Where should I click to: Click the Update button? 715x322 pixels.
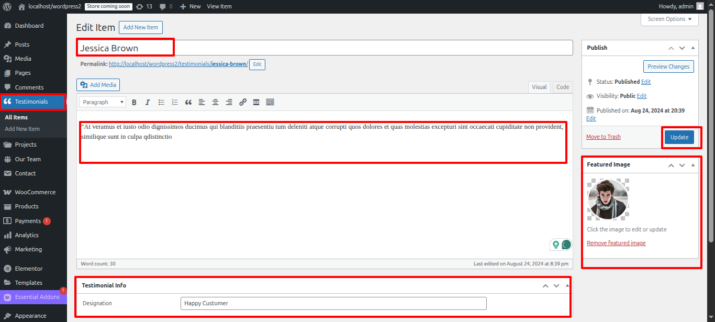(679, 137)
